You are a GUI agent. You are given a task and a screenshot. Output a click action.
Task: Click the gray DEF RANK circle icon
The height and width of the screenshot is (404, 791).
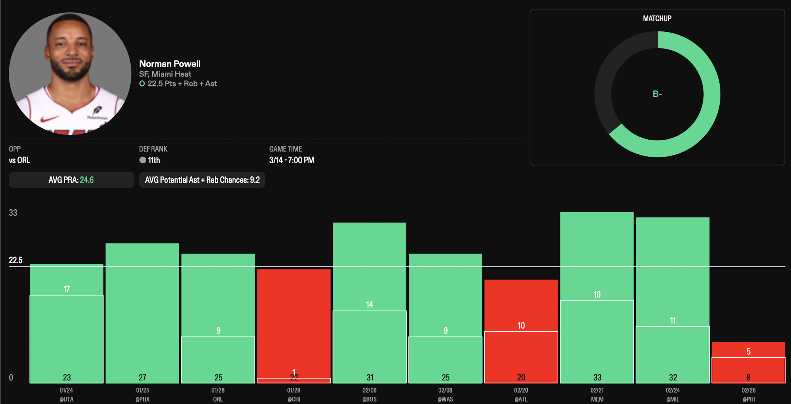(143, 160)
